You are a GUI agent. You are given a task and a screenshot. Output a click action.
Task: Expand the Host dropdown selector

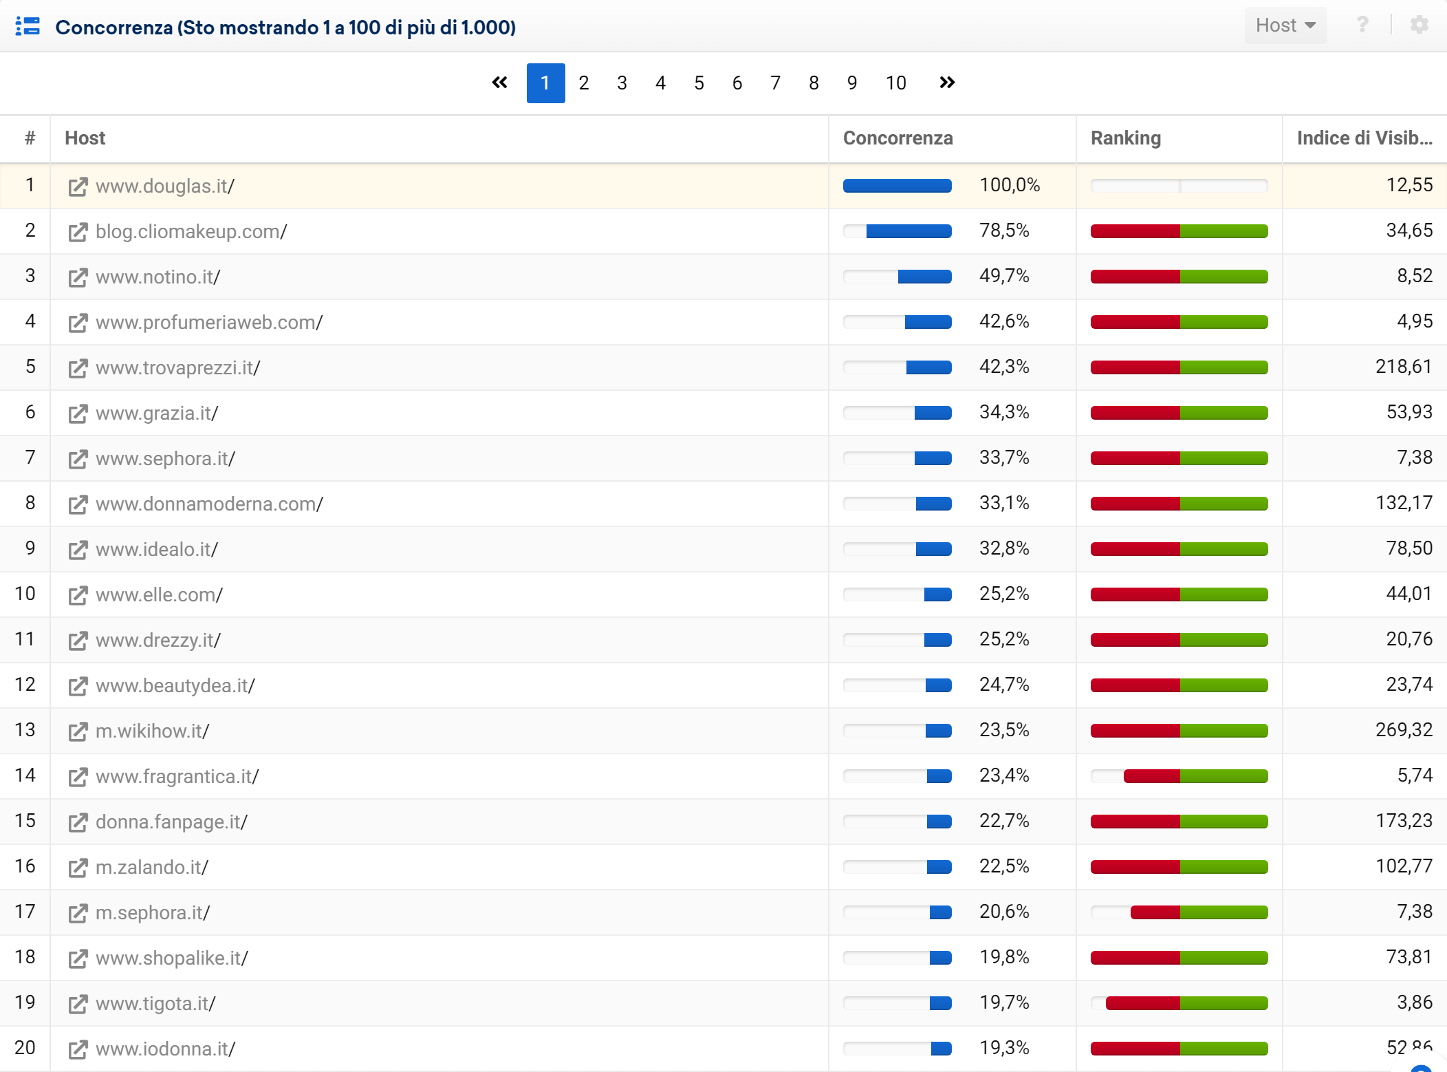(1285, 25)
